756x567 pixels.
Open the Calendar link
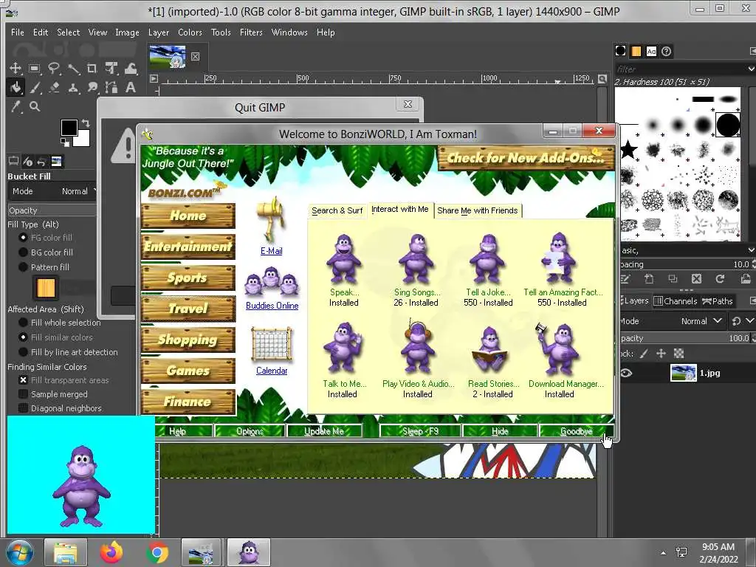tap(272, 371)
